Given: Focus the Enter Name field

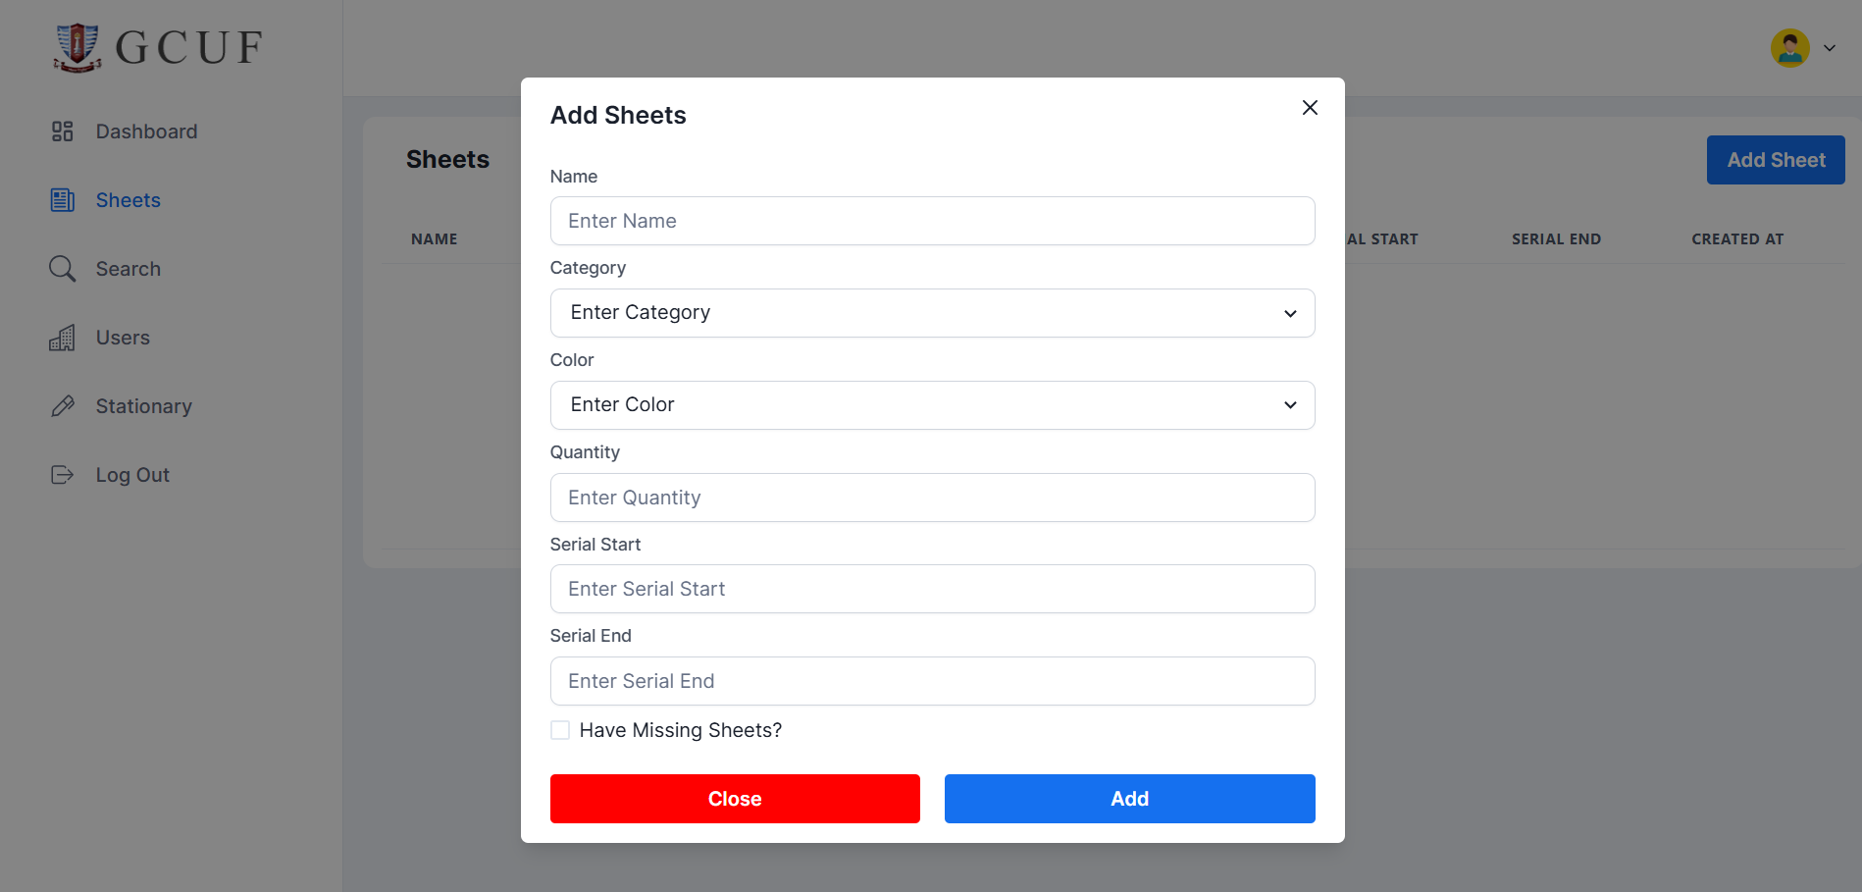Looking at the screenshot, I should tap(932, 221).
